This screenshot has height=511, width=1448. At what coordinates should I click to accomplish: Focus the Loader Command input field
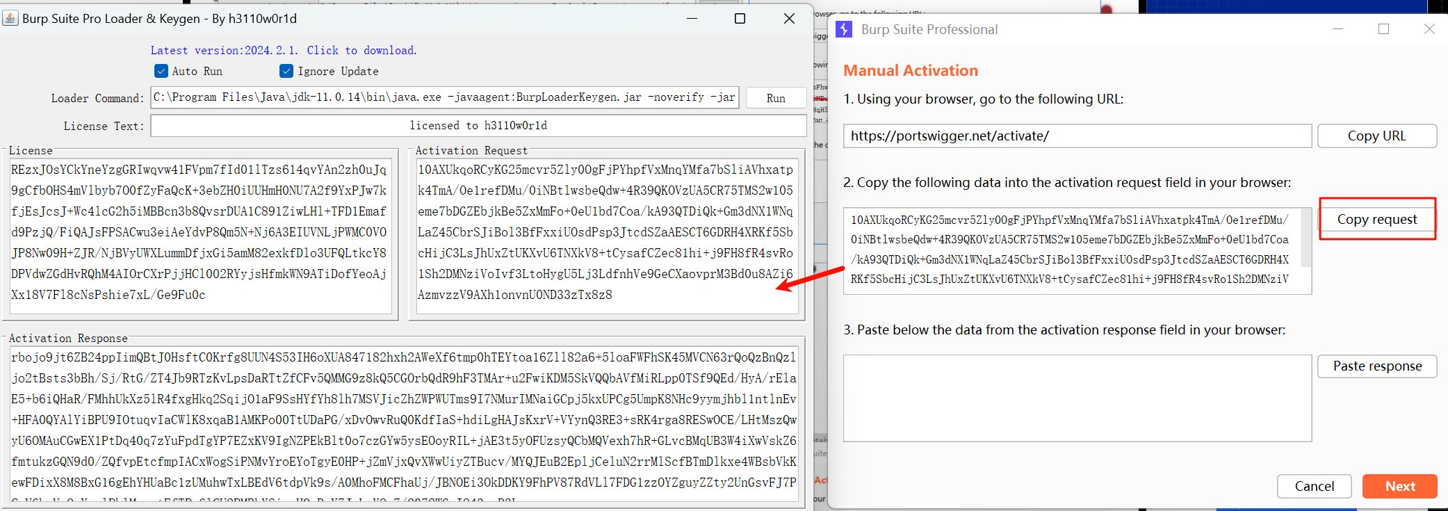445,97
